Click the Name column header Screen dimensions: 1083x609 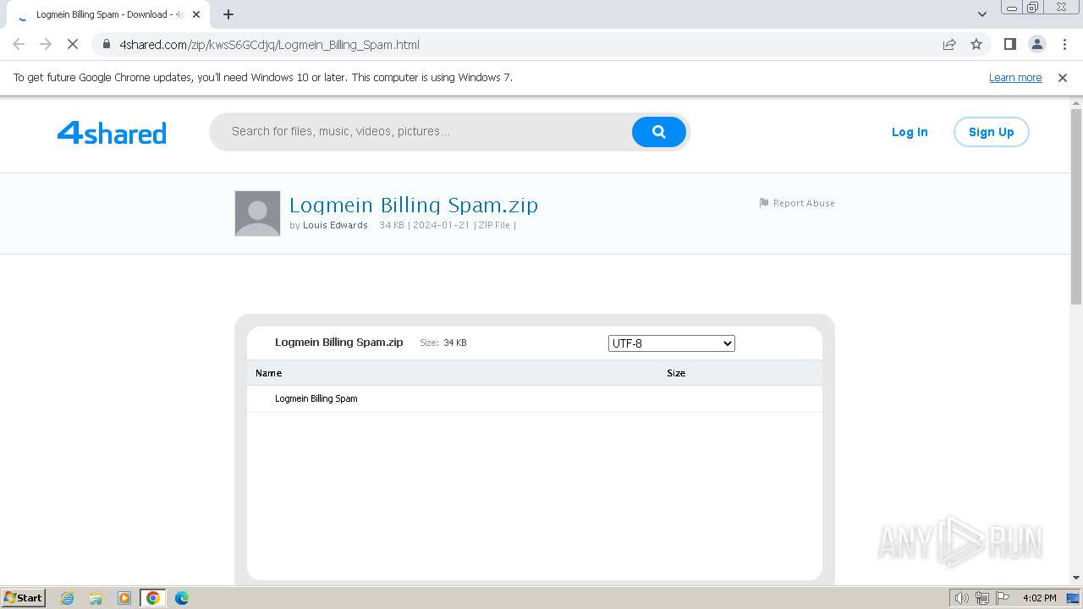268,373
